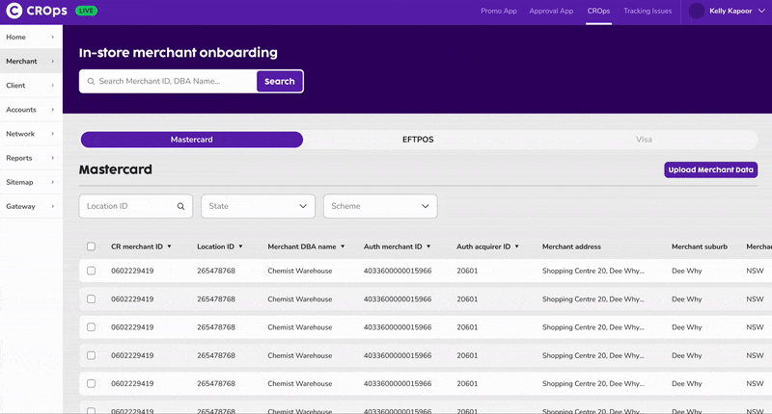This screenshot has width=772, height=414.
Task: Click the Merchant suburb column header
Action: pos(699,246)
